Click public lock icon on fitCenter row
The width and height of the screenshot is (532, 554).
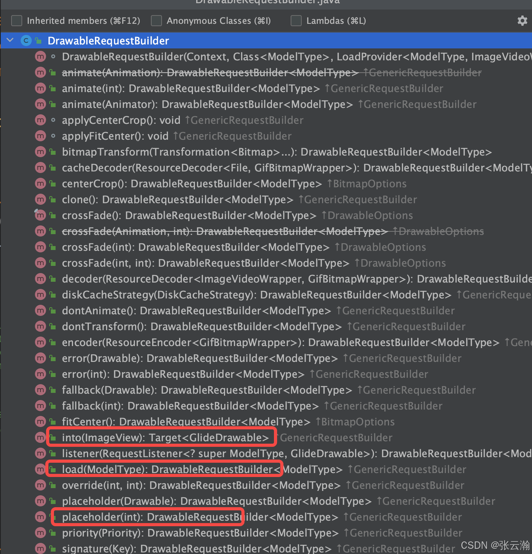tap(52, 422)
